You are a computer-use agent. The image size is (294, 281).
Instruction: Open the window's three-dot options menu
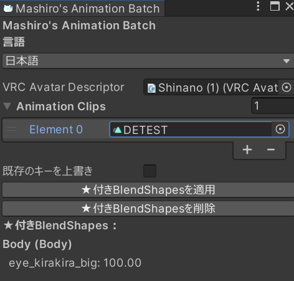coord(258,6)
